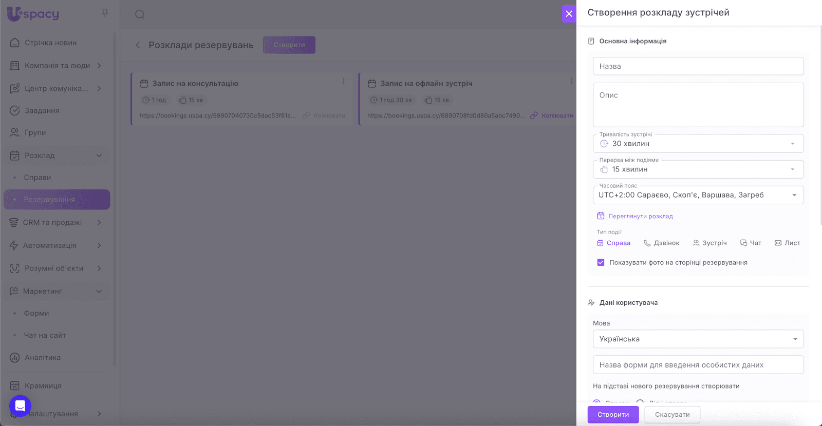Screen dimensions: 822x426
Task: Click the Скасувати button
Action: coord(672,415)
